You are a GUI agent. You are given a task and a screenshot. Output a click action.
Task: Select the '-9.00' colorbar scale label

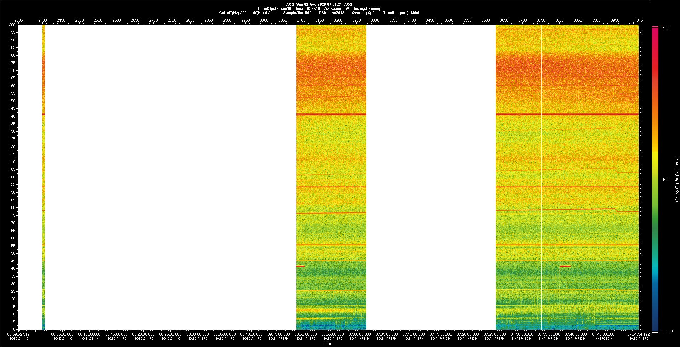click(666, 180)
